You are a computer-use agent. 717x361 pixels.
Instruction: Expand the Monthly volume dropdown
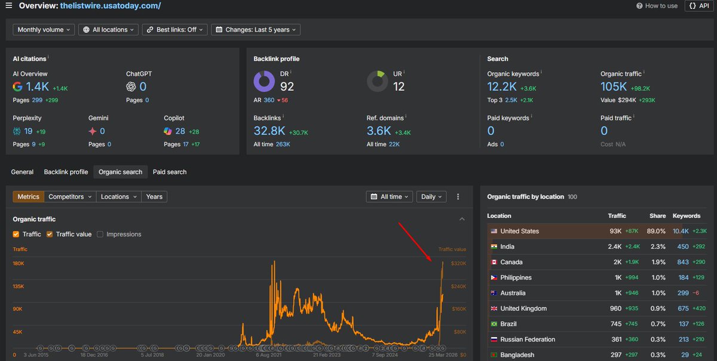44,29
